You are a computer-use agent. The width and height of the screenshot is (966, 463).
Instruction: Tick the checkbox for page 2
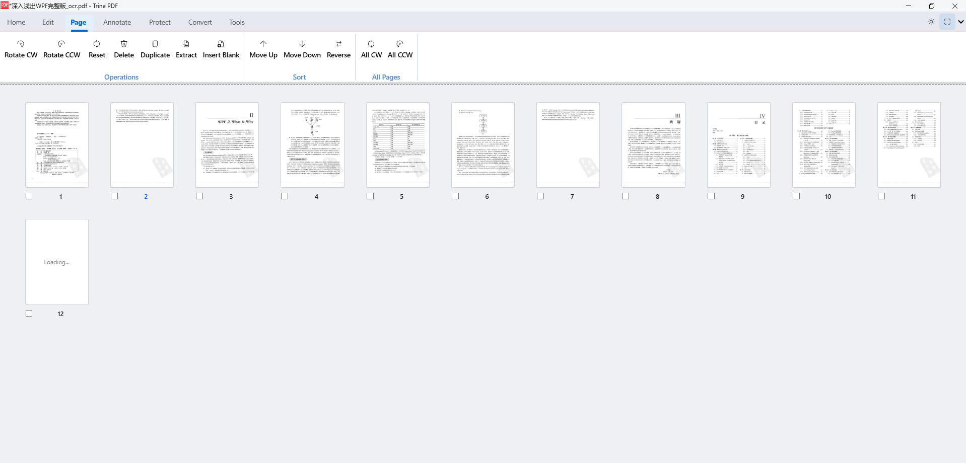pyautogui.click(x=114, y=196)
